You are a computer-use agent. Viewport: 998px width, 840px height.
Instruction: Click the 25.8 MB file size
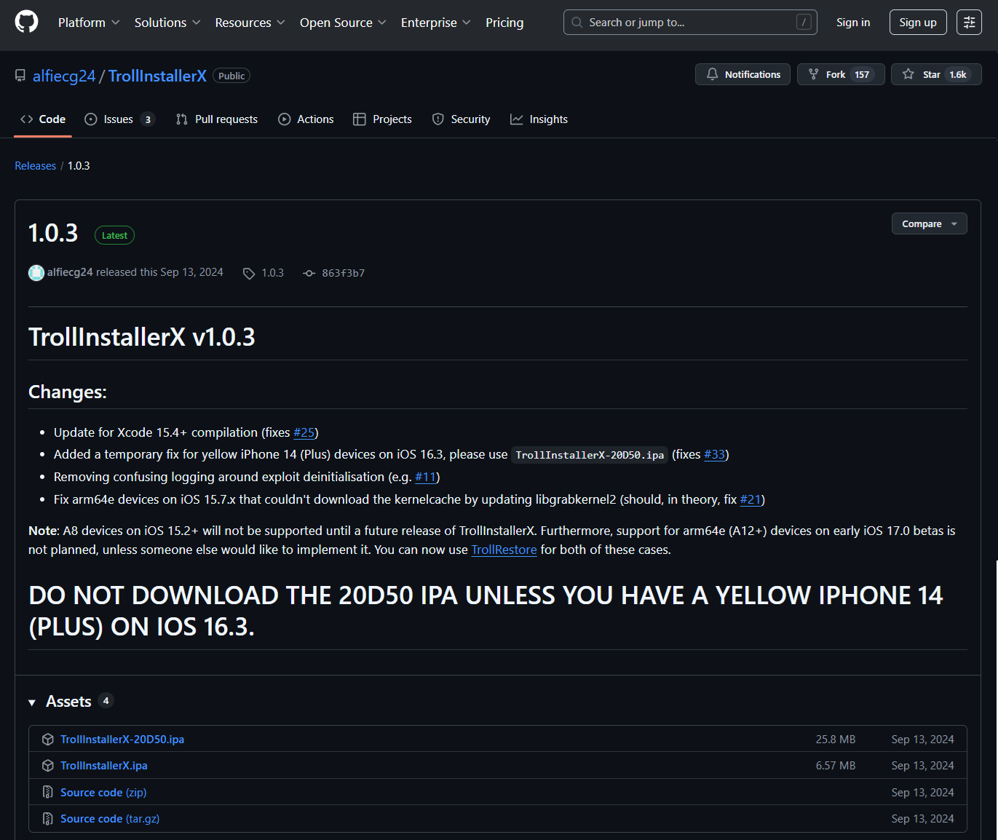(836, 740)
